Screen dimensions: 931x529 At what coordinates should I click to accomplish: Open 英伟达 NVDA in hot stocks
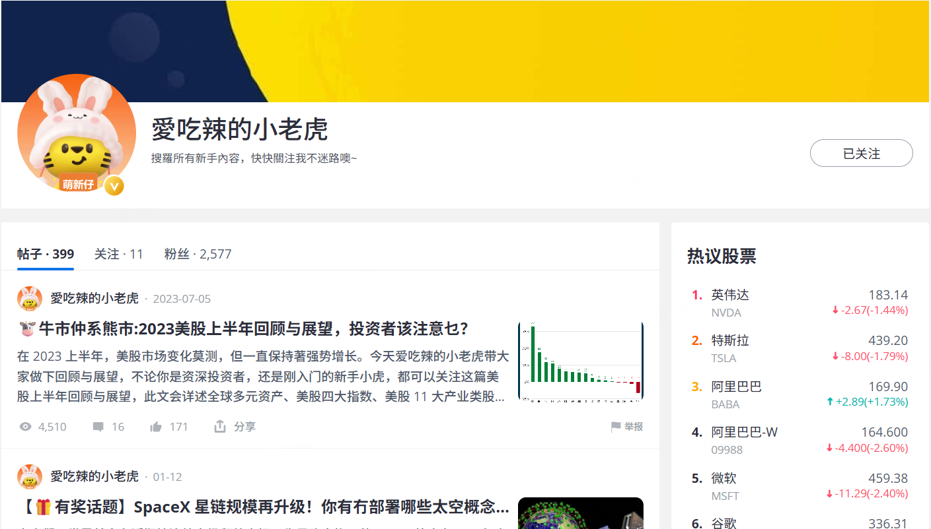pos(800,303)
